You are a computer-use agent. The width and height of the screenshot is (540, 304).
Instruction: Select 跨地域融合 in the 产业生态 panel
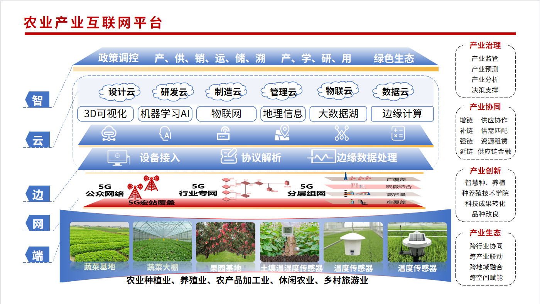click(486, 267)
